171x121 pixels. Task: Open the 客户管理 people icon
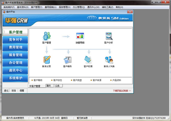click(x=47, y=36)
